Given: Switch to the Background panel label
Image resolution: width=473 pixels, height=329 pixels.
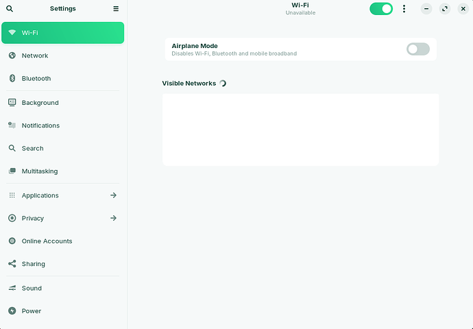Looking at the screenshot, I should [40, 103].
